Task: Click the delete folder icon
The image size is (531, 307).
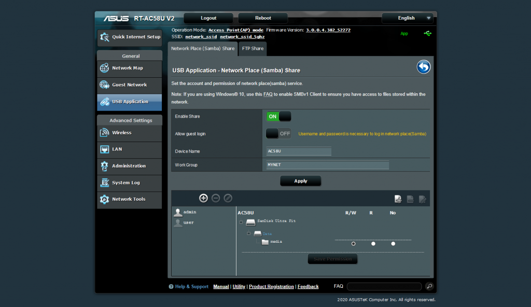Action: [410, 199]
